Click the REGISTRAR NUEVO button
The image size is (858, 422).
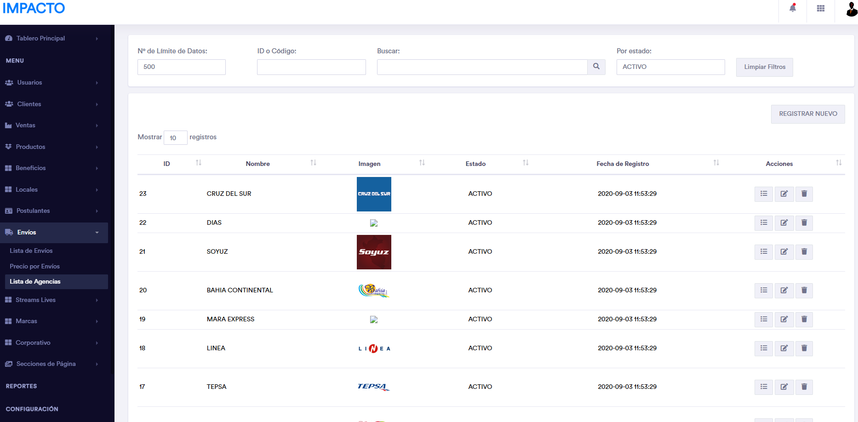tap(808, 114)
